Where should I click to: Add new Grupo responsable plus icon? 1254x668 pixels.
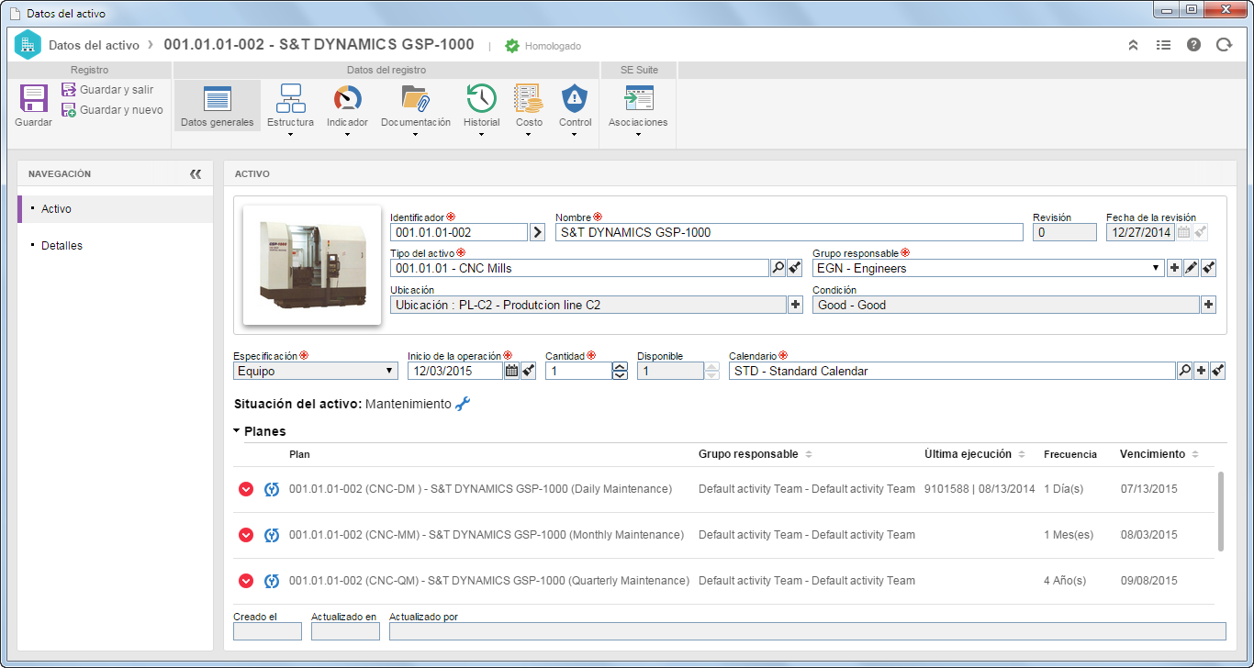tap(1173, 268)
